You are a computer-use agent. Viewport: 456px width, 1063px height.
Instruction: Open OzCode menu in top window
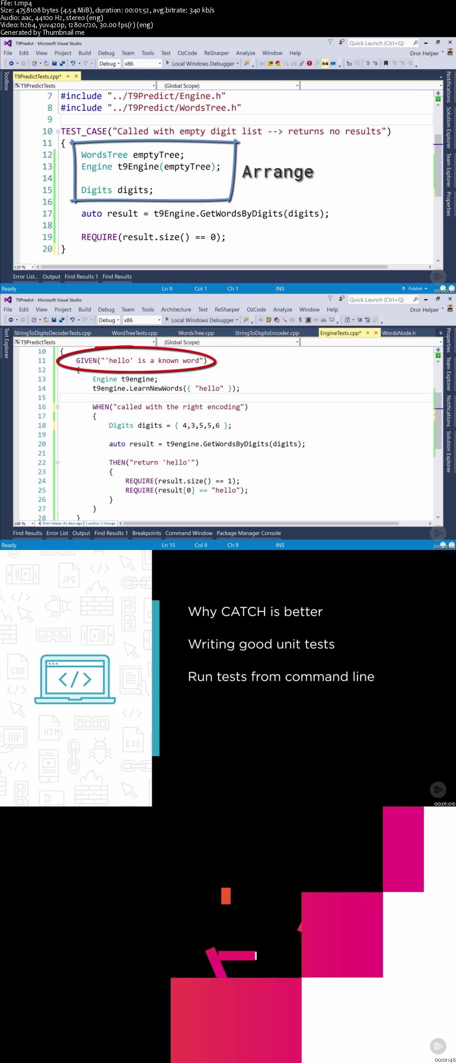187,53
